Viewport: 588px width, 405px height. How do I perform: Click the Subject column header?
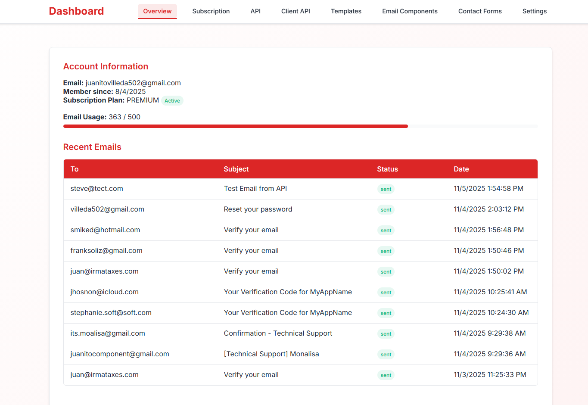coord(236,169)
